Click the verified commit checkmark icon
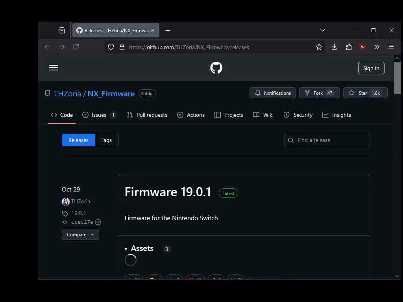The width and height of the screenshot is (403, 302). (98, 222)
